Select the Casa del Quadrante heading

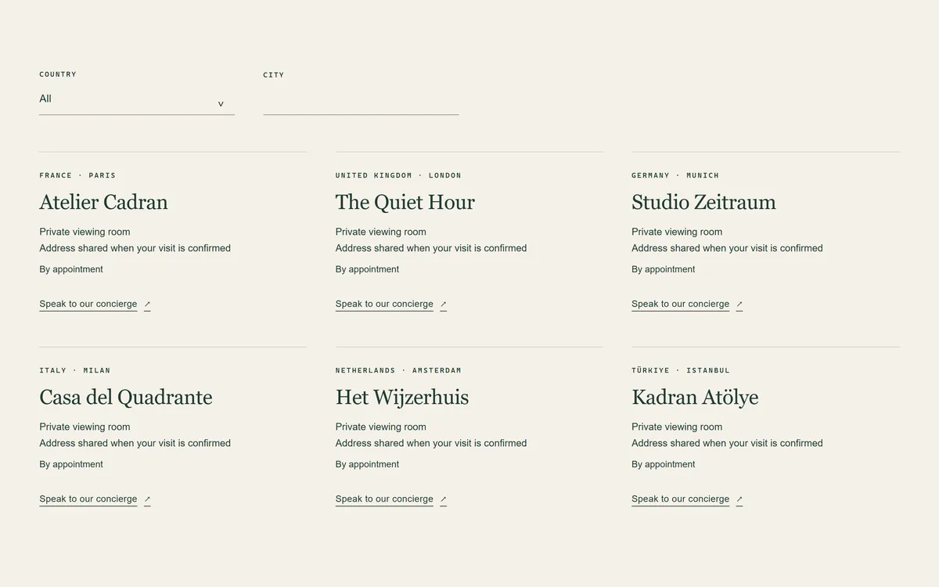pos(126,397)
